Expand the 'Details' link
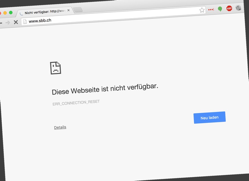The height and width of the screenshot is (181, 249). [60, 127]
